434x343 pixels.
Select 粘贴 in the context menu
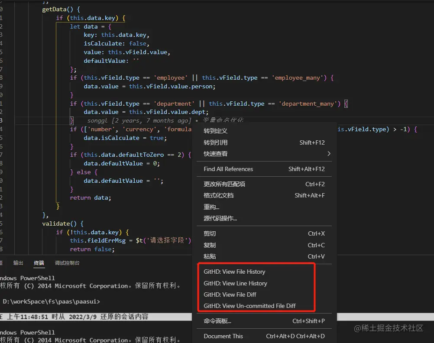point(264,257)
